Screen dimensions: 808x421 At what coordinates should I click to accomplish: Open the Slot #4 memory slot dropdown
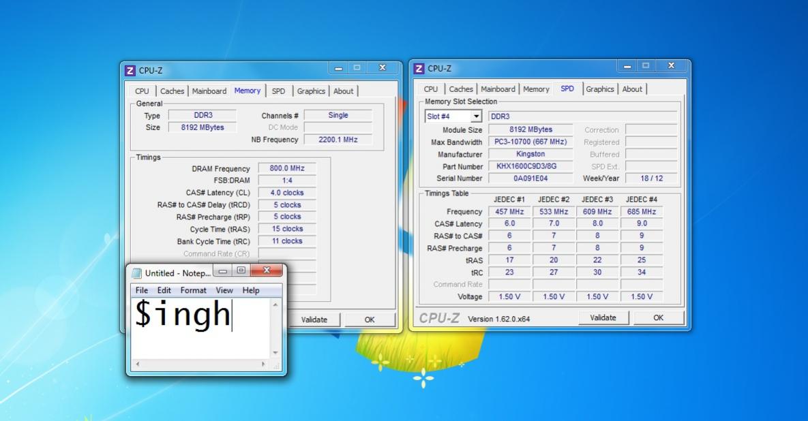pyautogui.click(x=453, y=116)
